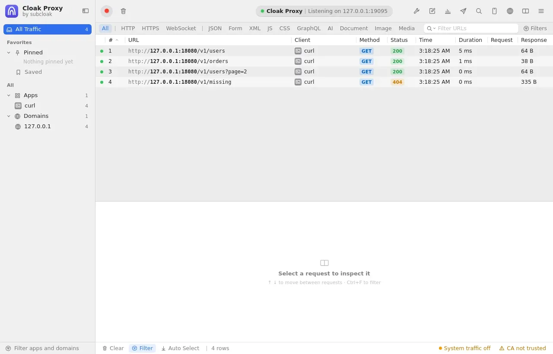Collapse the Apps group chevron
This screenshot has height=354, width=553.
(9, 95)
